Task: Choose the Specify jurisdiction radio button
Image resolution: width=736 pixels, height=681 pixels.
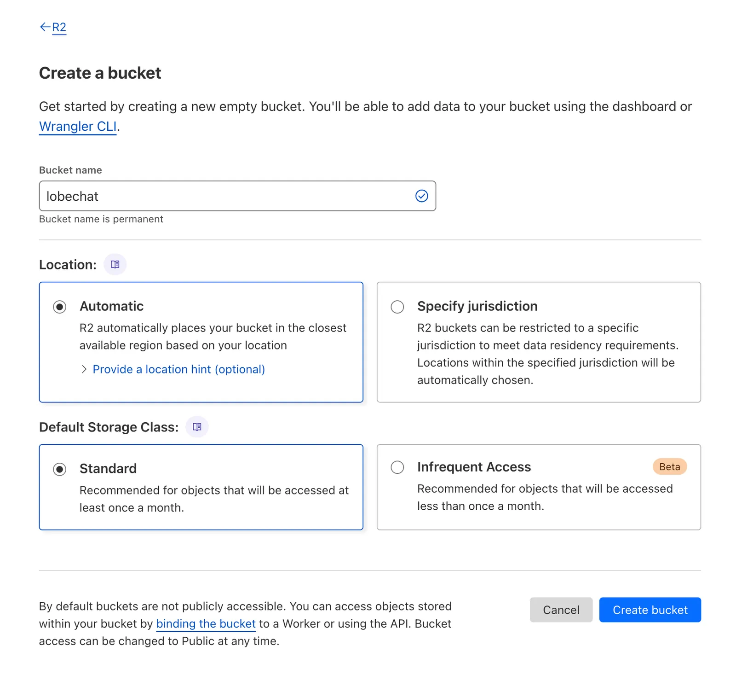Action: [x=397, y=307]
